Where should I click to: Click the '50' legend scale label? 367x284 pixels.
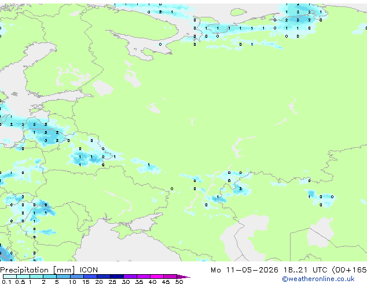coord(179,282)
